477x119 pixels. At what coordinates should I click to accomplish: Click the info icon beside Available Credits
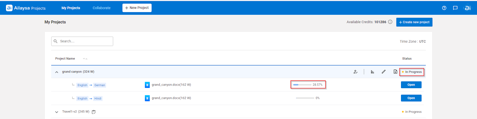(390, 22)
